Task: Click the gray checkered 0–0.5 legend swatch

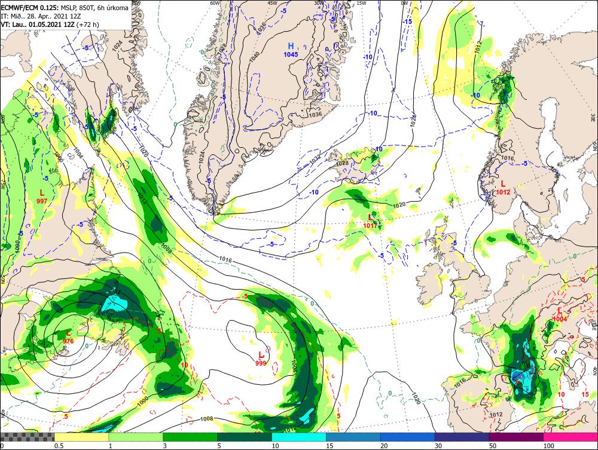Action: coord(27,437)
